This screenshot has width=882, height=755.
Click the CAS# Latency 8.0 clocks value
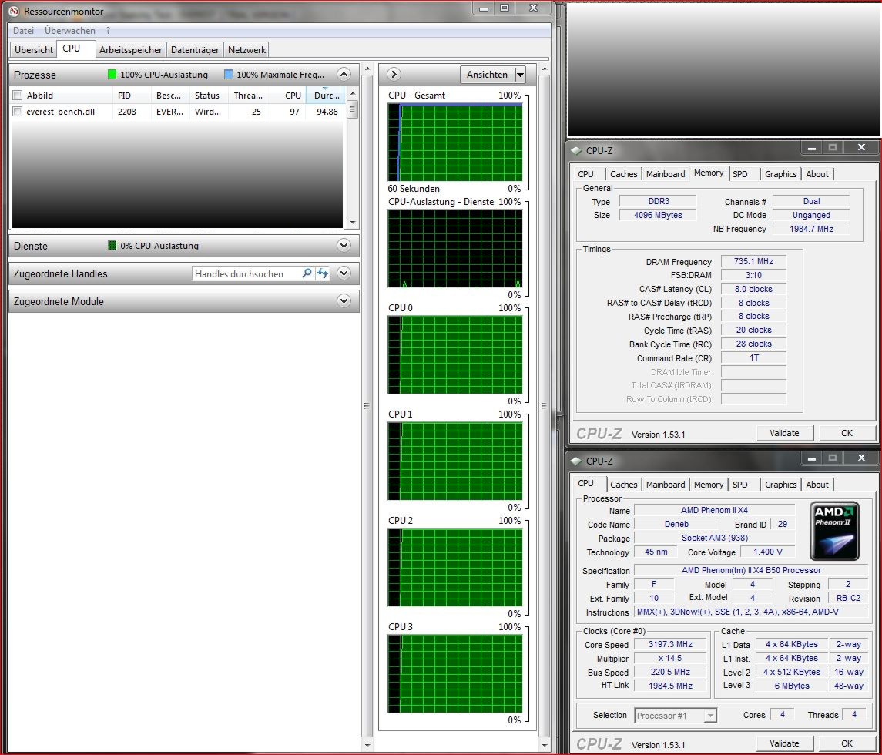(753, 289)
